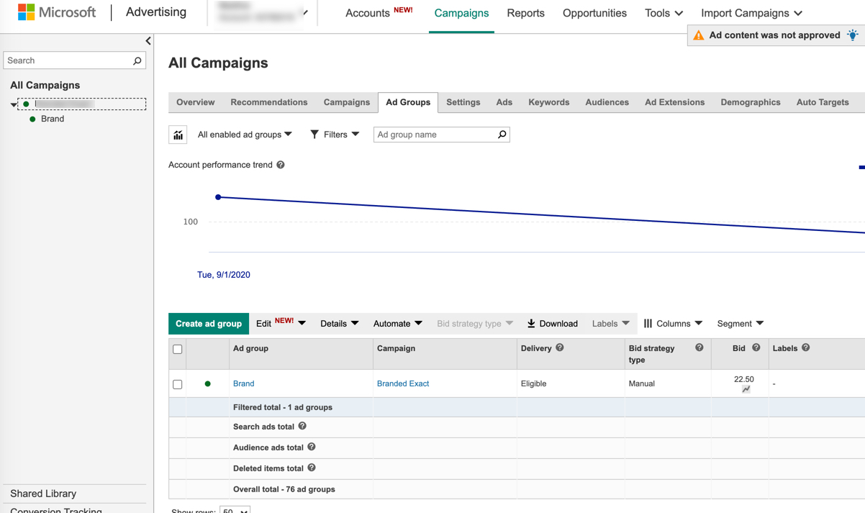Open the account selector dropdown

click(x=262, y=13)
